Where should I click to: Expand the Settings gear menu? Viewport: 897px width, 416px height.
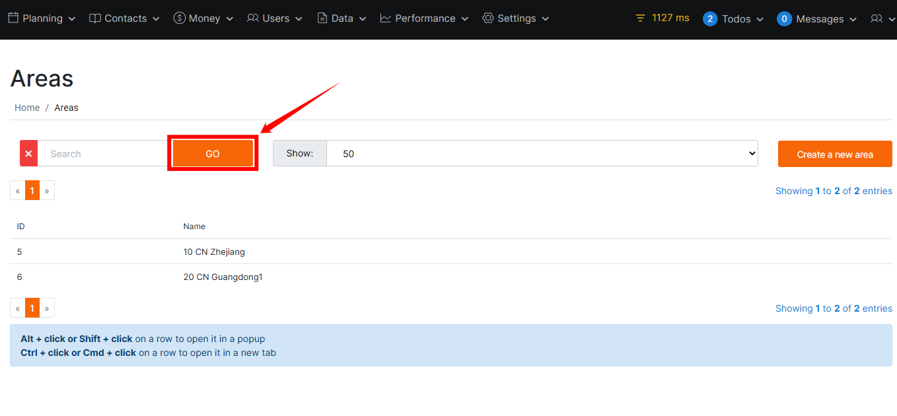(x=515, y=18)
